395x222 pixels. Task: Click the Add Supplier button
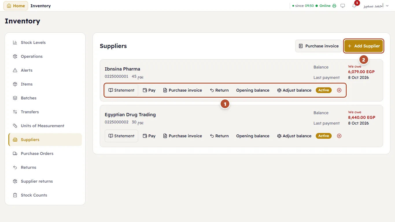click(364, 46)
